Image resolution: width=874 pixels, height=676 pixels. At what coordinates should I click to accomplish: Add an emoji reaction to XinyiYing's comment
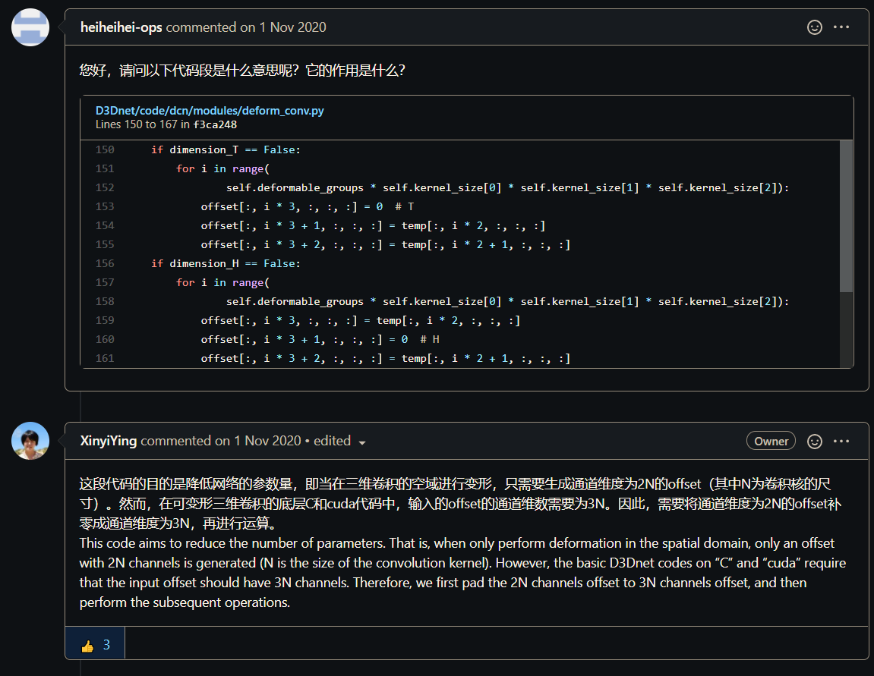click(x=814, y=442)
